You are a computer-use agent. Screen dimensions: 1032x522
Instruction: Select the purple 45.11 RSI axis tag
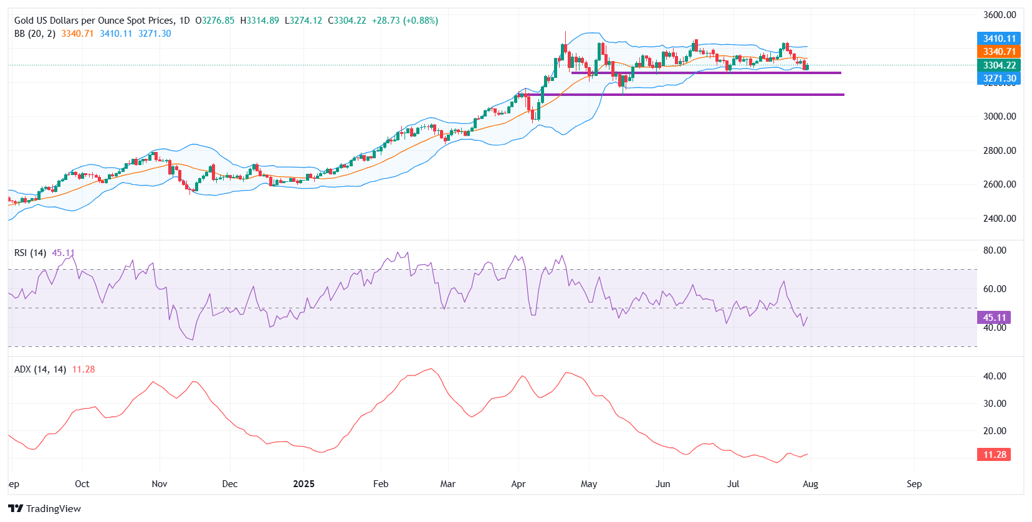pyautogui.click(x=993, y=318)
